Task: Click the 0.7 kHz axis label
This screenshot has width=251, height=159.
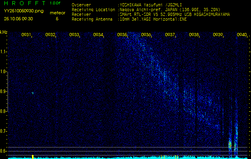Action: point(4,131)
